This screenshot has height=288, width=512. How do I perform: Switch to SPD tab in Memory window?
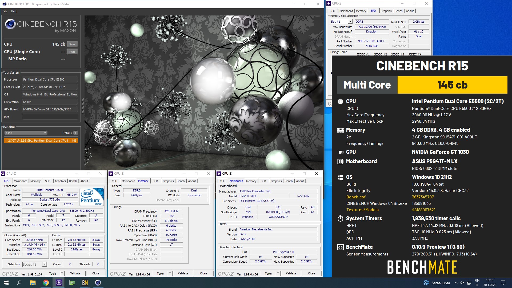[155, 181]
